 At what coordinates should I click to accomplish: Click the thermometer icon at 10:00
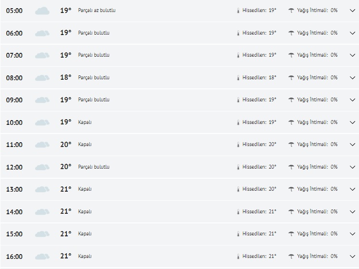click(x=238, y=122)
